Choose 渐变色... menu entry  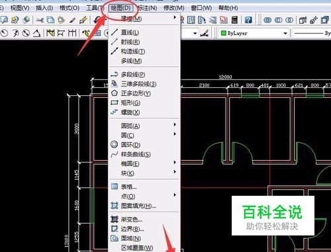[144, 220]
